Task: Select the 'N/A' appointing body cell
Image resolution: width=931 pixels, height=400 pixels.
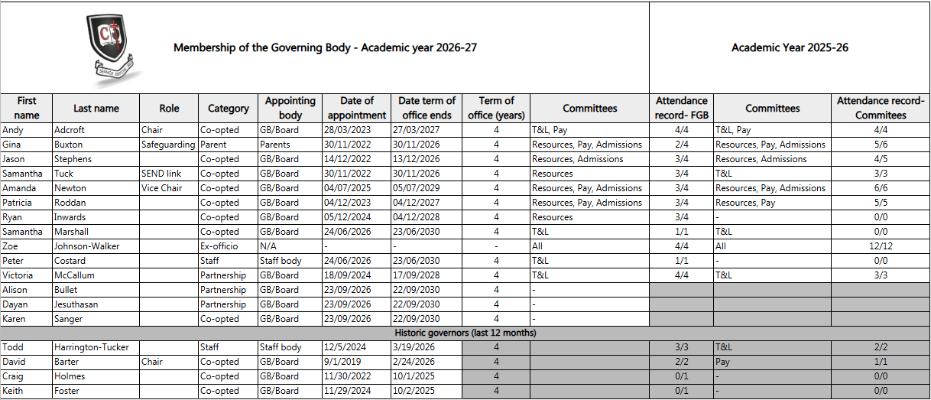Action: 290,246
